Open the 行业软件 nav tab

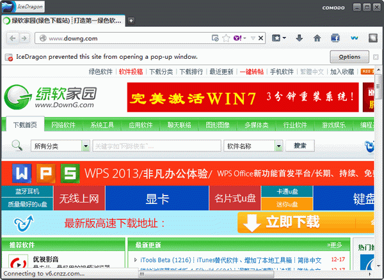295,125
